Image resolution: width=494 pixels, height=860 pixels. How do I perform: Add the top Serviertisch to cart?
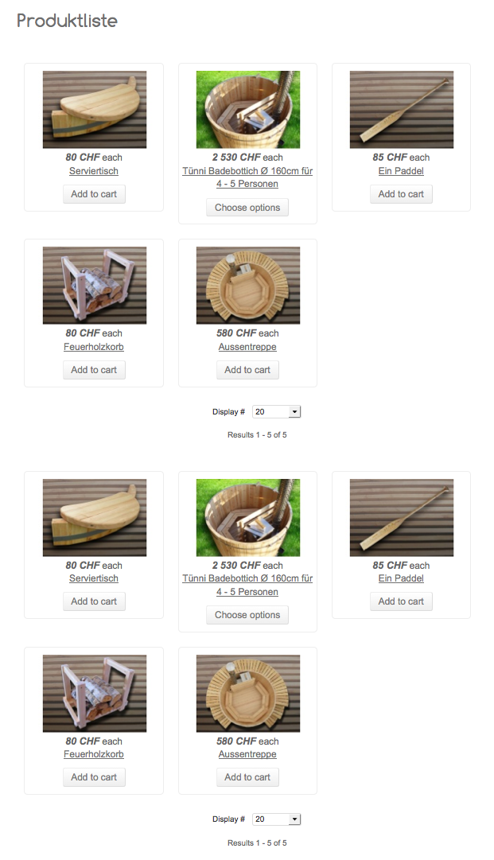(94, 194)
